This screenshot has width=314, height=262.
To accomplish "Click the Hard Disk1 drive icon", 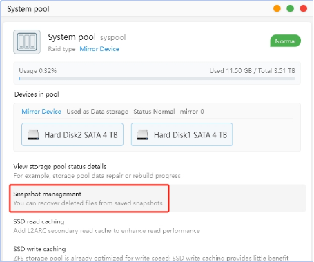I will (x=142, y=134).
